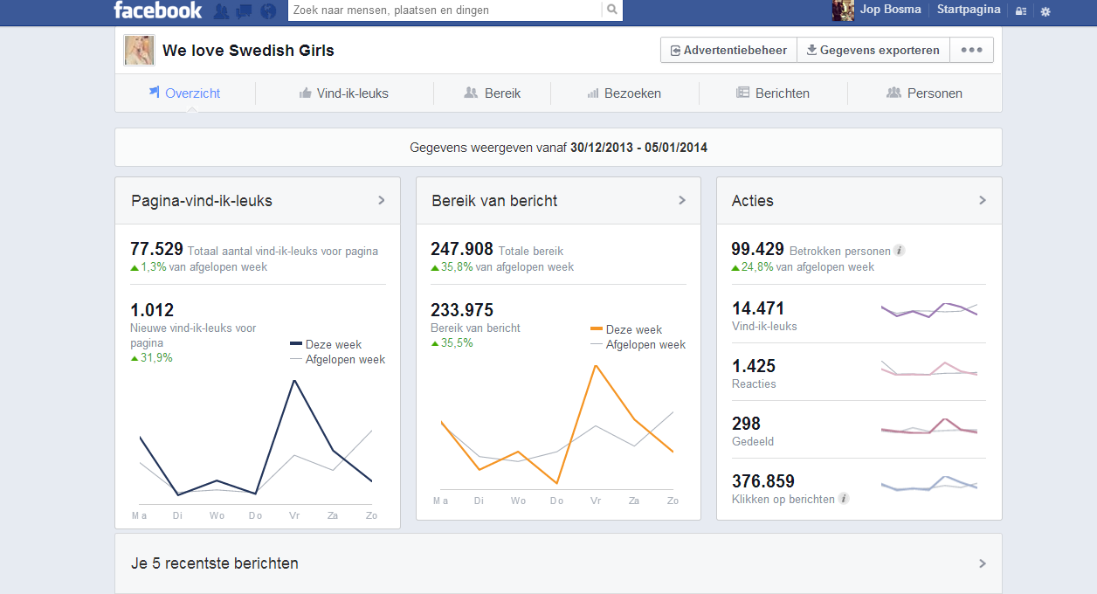Switch to the Personen tab
The image size is (1097, 594).
point(924,93)
